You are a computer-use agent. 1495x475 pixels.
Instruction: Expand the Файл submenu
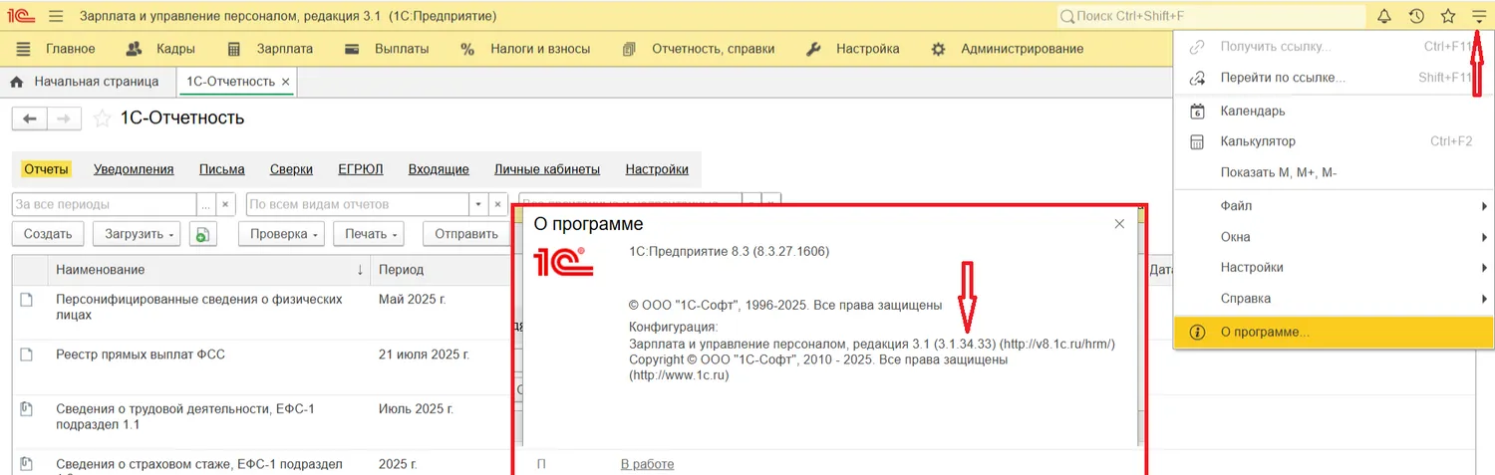tap(1236, 206)
